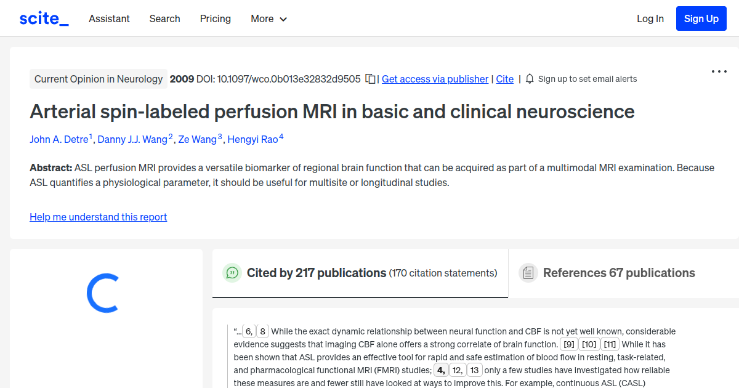Switch to the References 67 publications tab
Image resolution: width=739 pixels, height=388 pixels.
618,273
